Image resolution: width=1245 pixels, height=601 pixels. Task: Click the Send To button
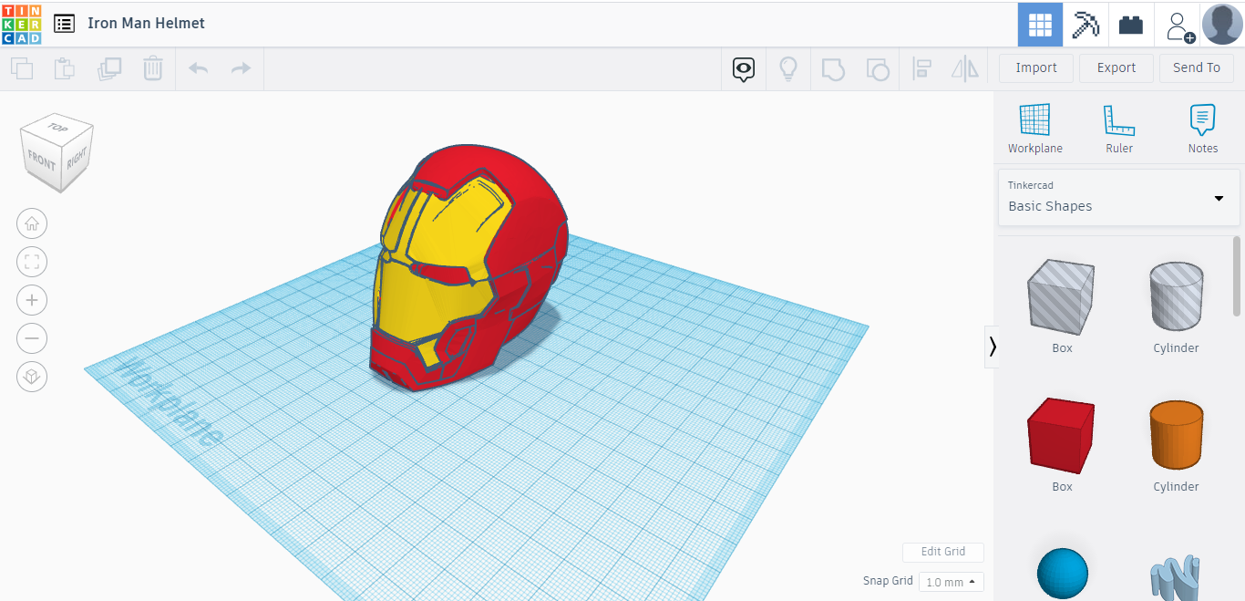(x=1197, y=67)
